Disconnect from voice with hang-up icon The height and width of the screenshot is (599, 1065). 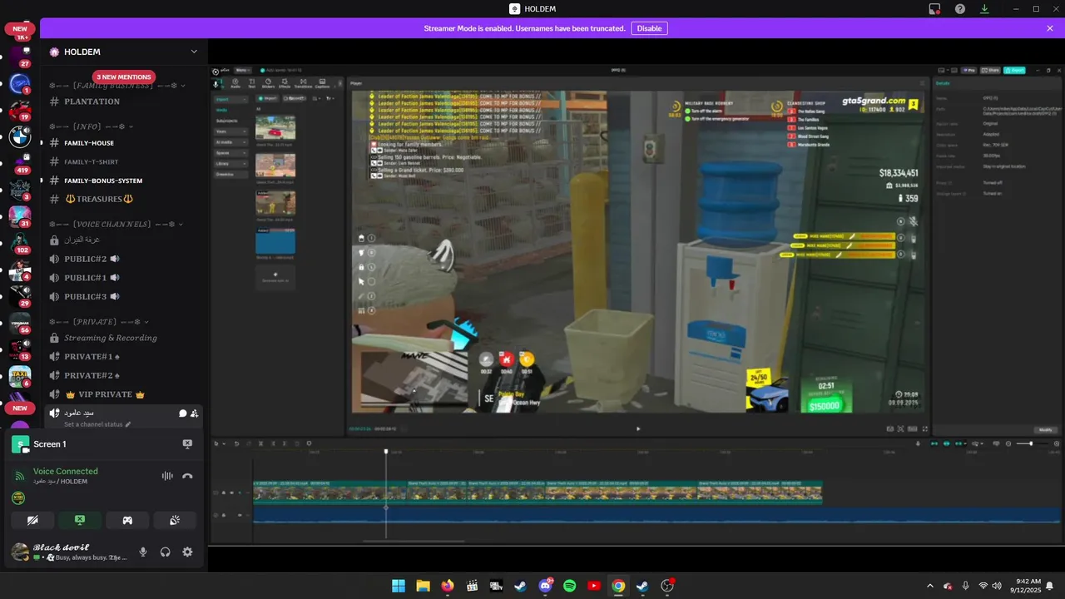(187, 476)
